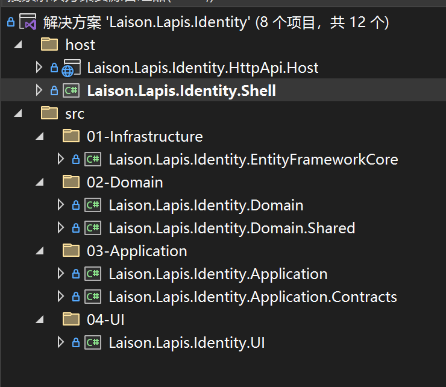The image size is (446, 387).
Task: Click the Visual Studio solution icon
Action: click(x=29, y=22)
